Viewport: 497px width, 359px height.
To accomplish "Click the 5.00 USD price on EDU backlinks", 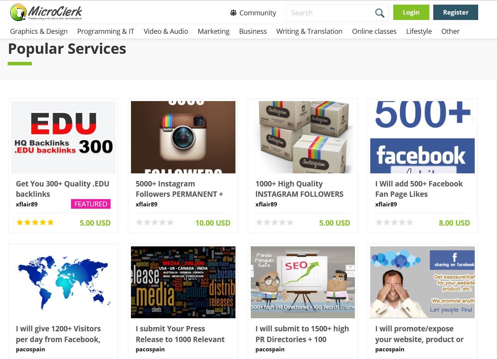I will (95, 223).
